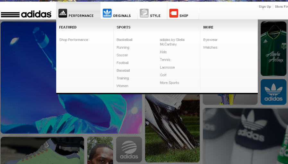Choose Running from the Sports list
The width and height of the screenshot is (288, 164).
[x=123, y=47]
